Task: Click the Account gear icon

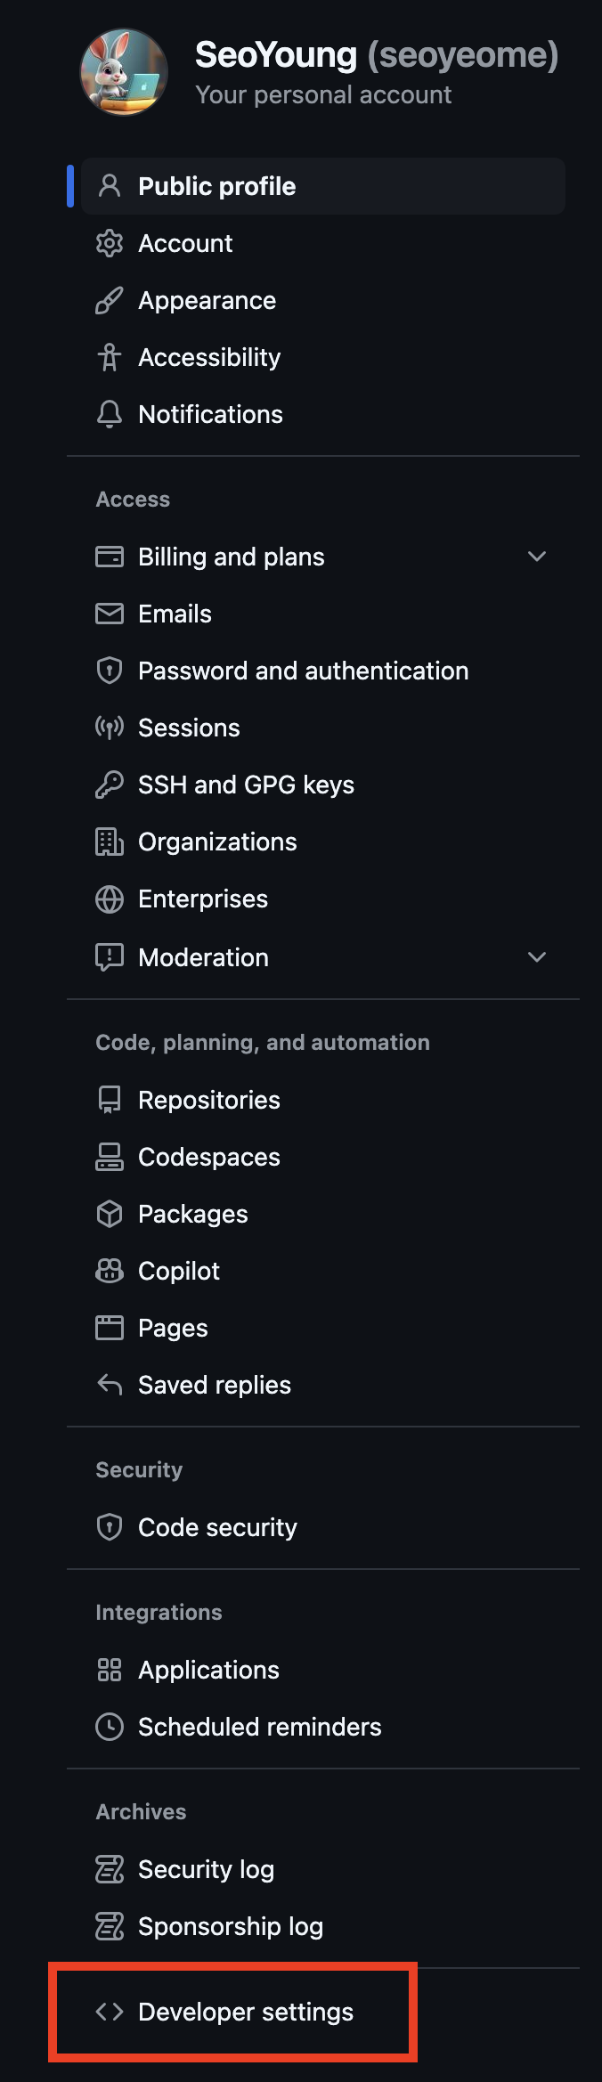Action: click(x=110, y=243)
